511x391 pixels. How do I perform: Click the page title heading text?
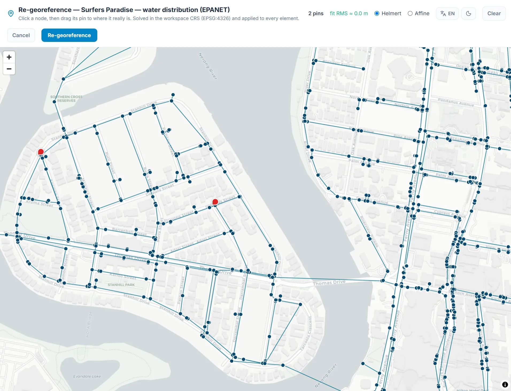point(124,10)
